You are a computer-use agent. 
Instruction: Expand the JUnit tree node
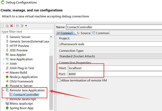pyautogui.click(x=3, y=63)
